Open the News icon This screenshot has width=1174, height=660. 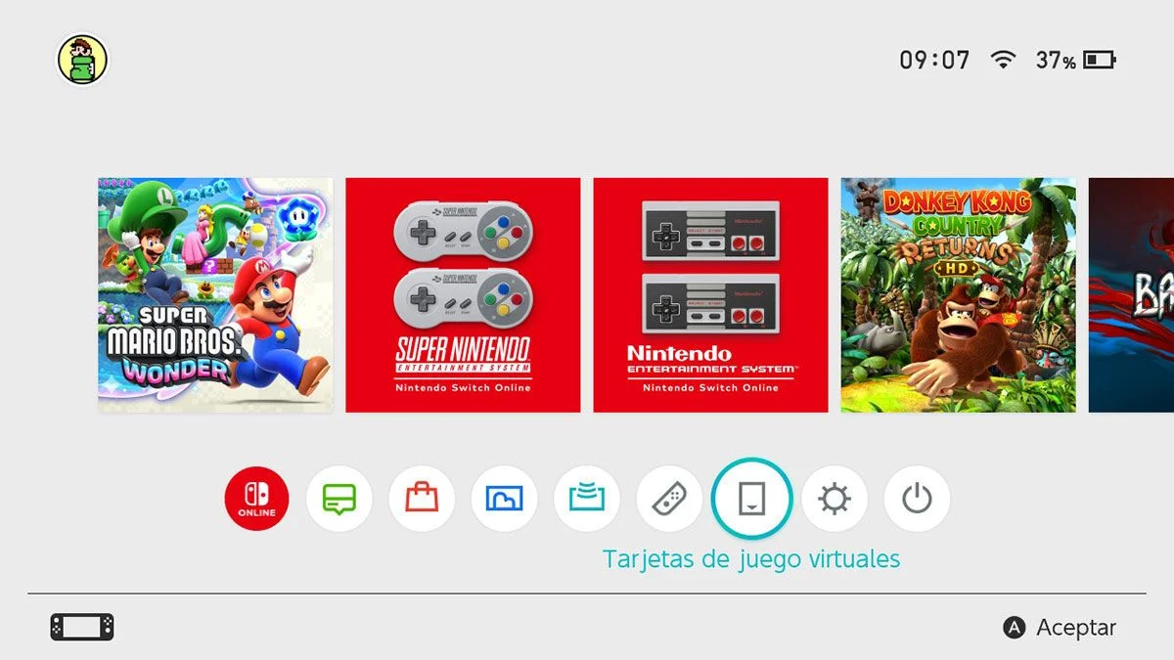[x=339, y=499]
